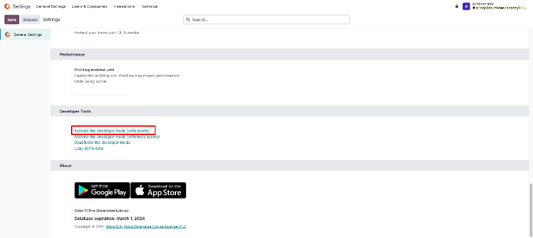
Task: Focus the Search input field
Action: 266,20
